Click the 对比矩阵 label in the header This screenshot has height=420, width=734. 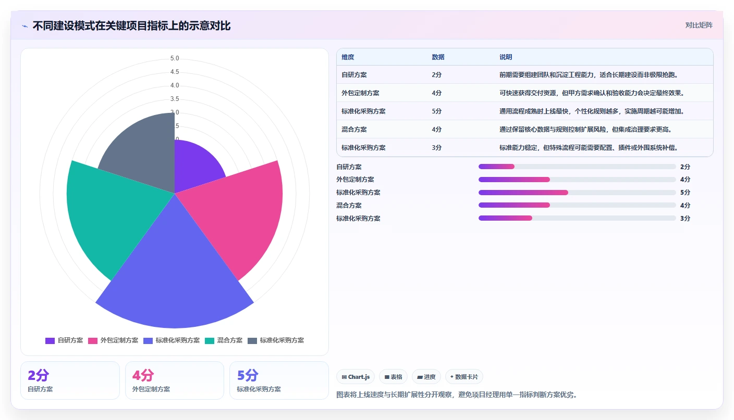699,25
